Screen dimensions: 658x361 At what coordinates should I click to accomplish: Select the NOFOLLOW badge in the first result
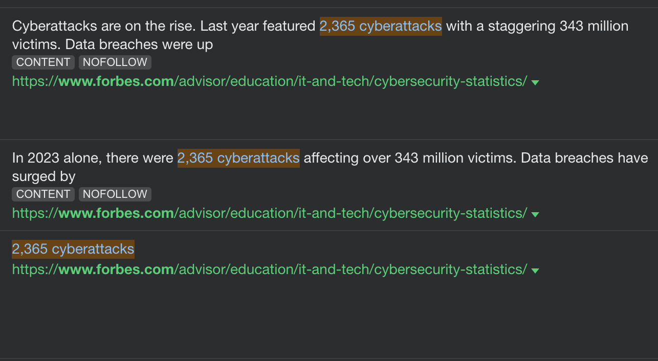point(115,62)
